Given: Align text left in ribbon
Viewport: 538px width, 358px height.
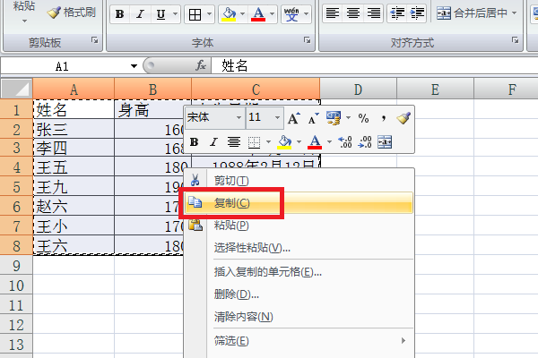Looking at the screenshot, I should point(332,13).
